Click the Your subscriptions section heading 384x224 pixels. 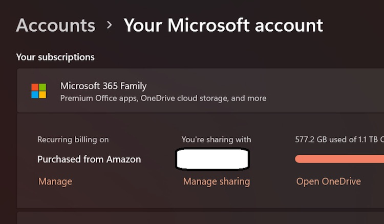pyautogui.click(x=55, y=57)
